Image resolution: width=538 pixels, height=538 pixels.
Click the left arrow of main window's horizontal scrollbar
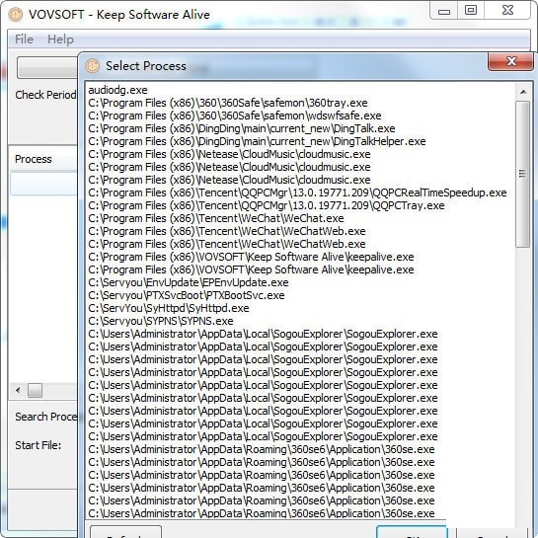tap(18, 390)
